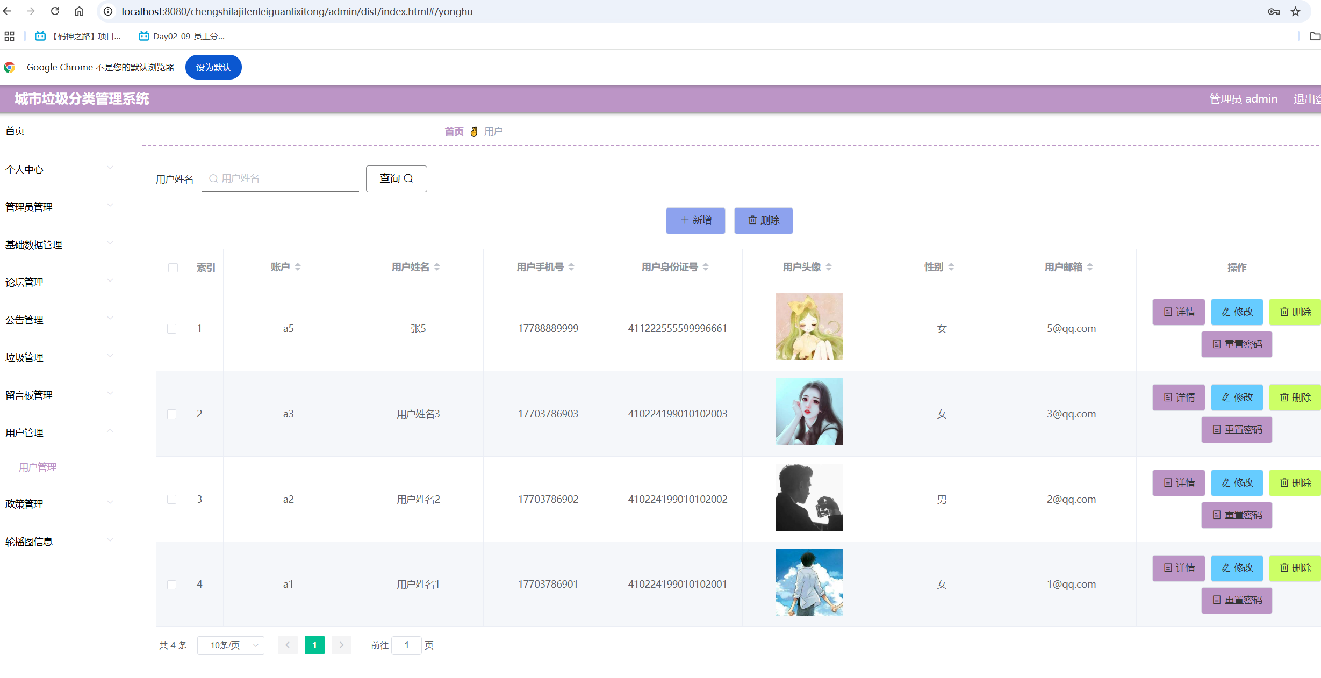Click the avatar thumbnail of user a1

[x=809, y=582]
